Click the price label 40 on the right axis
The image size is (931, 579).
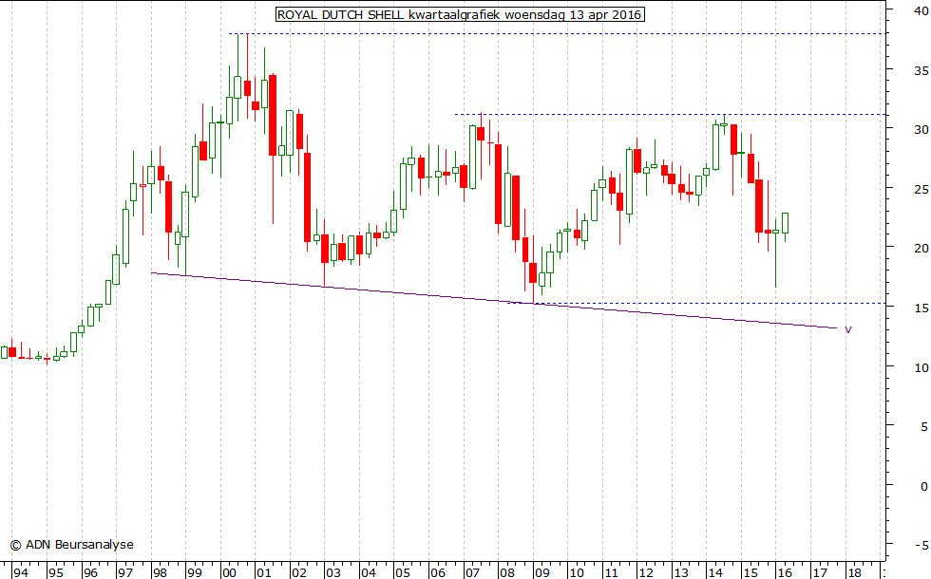(x=921, y=10)
